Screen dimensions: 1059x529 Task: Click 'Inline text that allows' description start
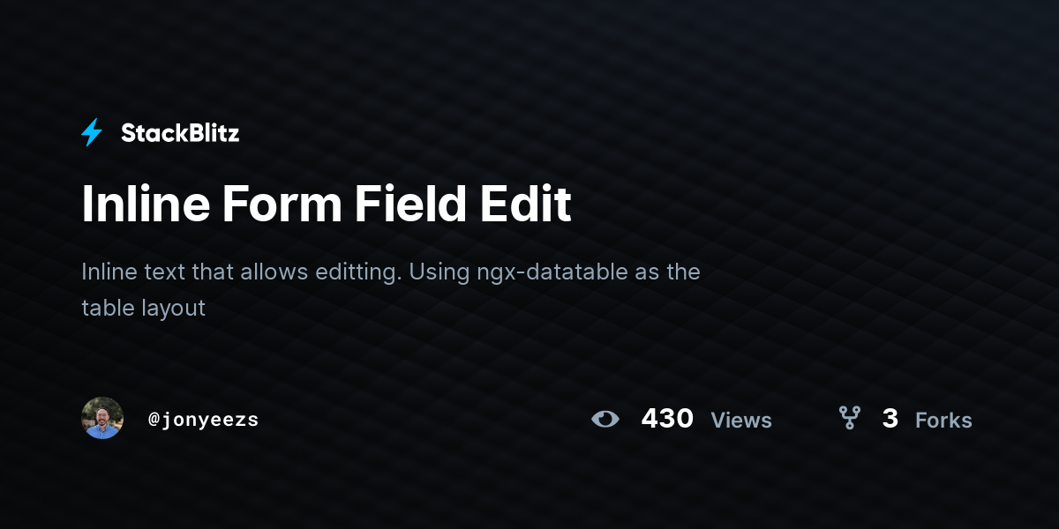(196, 272)
